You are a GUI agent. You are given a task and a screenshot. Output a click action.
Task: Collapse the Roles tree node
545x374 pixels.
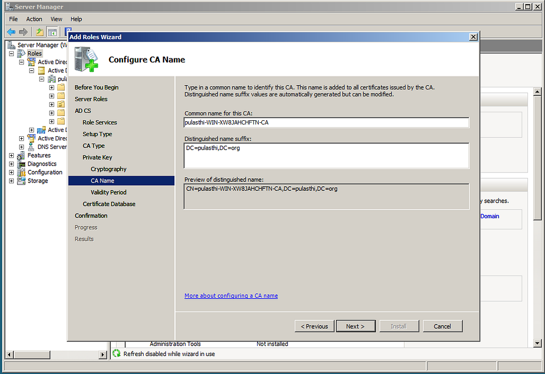click(12, 54)
